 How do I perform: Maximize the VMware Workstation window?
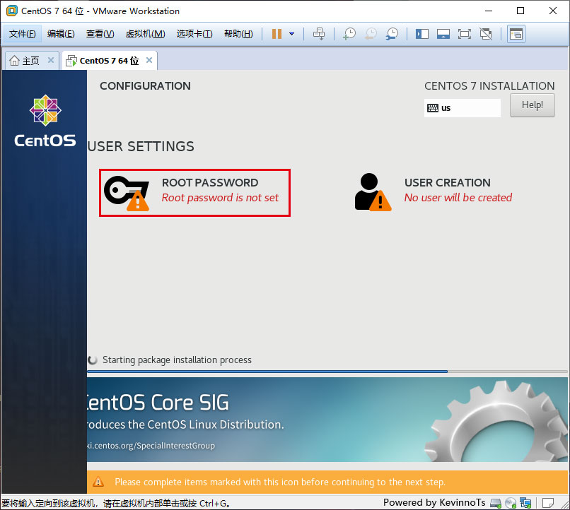[x=520, y=11]
